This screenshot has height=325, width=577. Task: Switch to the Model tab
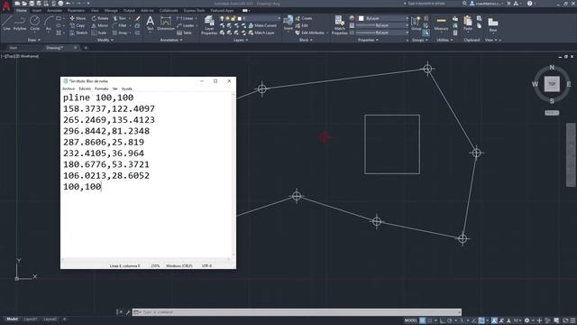coord(12,319)
